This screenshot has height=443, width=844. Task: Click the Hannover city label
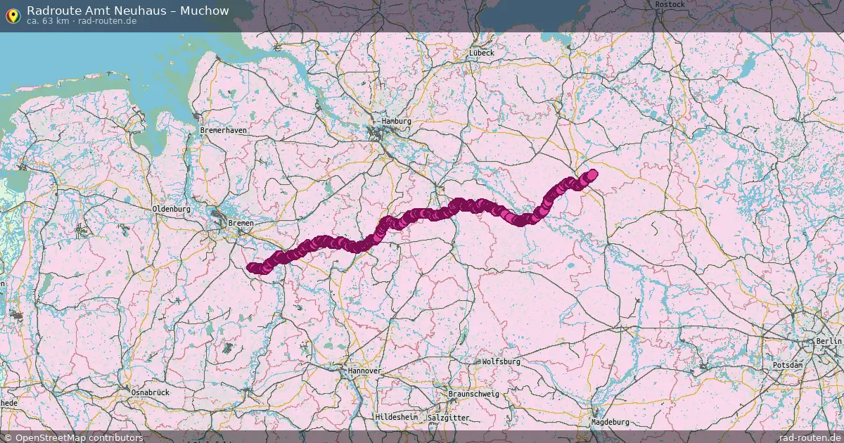(x=364, y=371)
